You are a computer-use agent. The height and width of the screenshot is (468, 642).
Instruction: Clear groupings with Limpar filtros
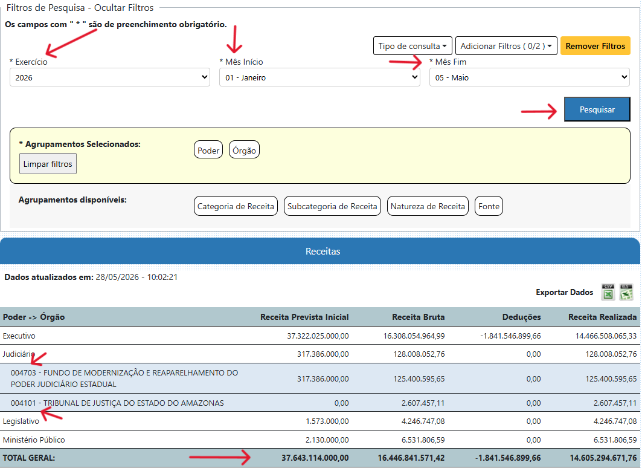(48, 164)
